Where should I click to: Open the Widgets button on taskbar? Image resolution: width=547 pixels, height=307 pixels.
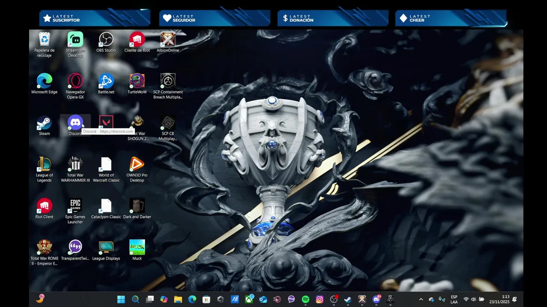point(40,299)
